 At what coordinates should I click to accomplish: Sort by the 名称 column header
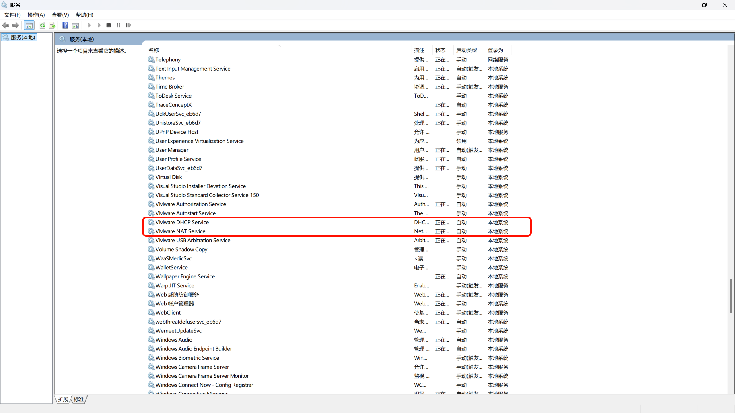(154, 50)
